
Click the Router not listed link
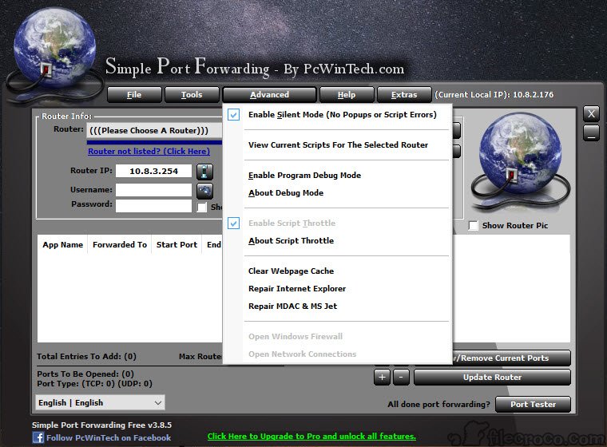(149, 152)
